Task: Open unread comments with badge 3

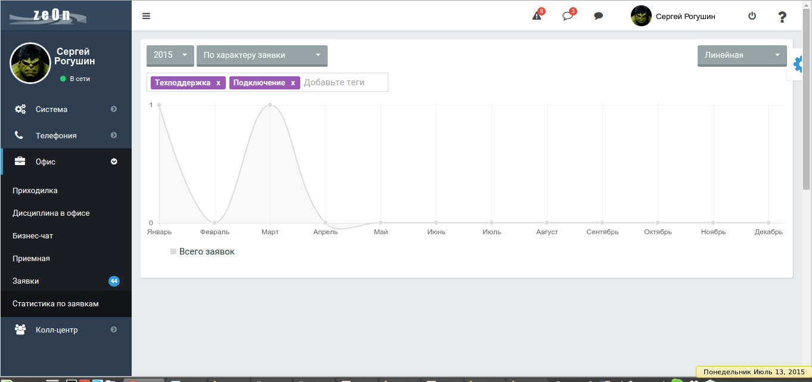Action: coord(568,15)
